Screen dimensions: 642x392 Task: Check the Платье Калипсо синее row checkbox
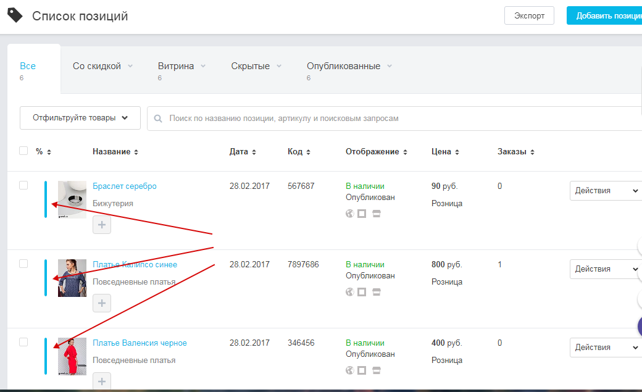[23, 264]
